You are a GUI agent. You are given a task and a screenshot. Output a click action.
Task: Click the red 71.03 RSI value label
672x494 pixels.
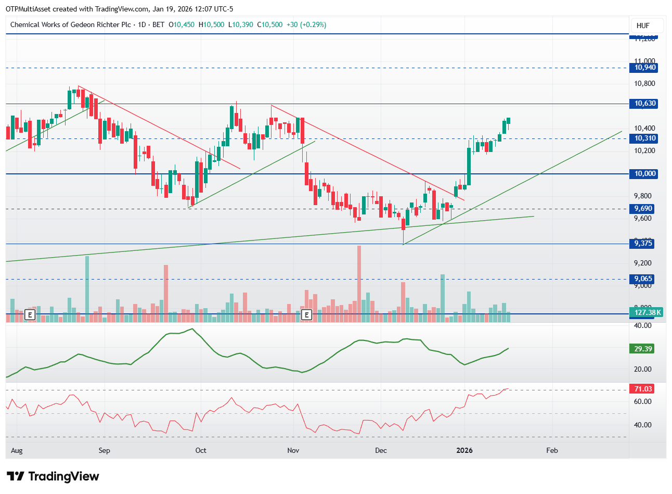(x=643, y=389)
